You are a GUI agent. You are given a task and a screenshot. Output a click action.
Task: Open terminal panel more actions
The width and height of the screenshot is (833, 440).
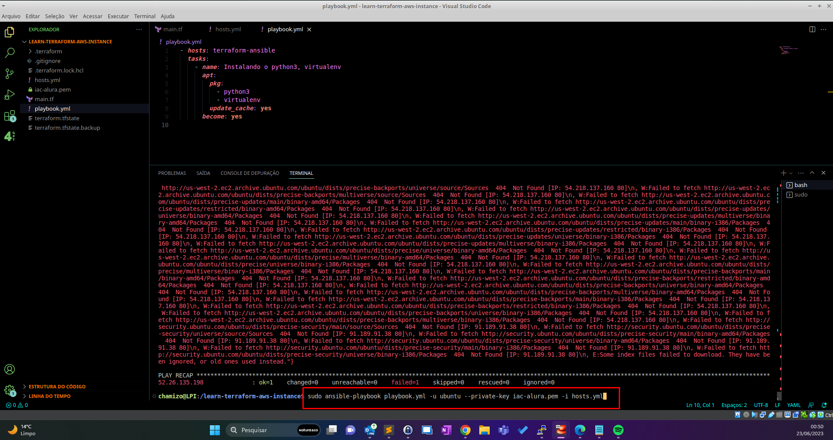tap(801, 173)
